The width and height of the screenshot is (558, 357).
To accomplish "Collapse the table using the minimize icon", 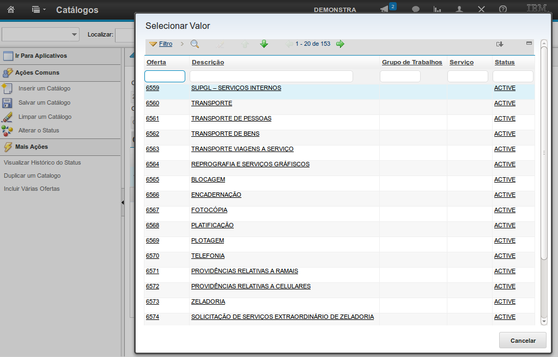I will click(529, 43).
